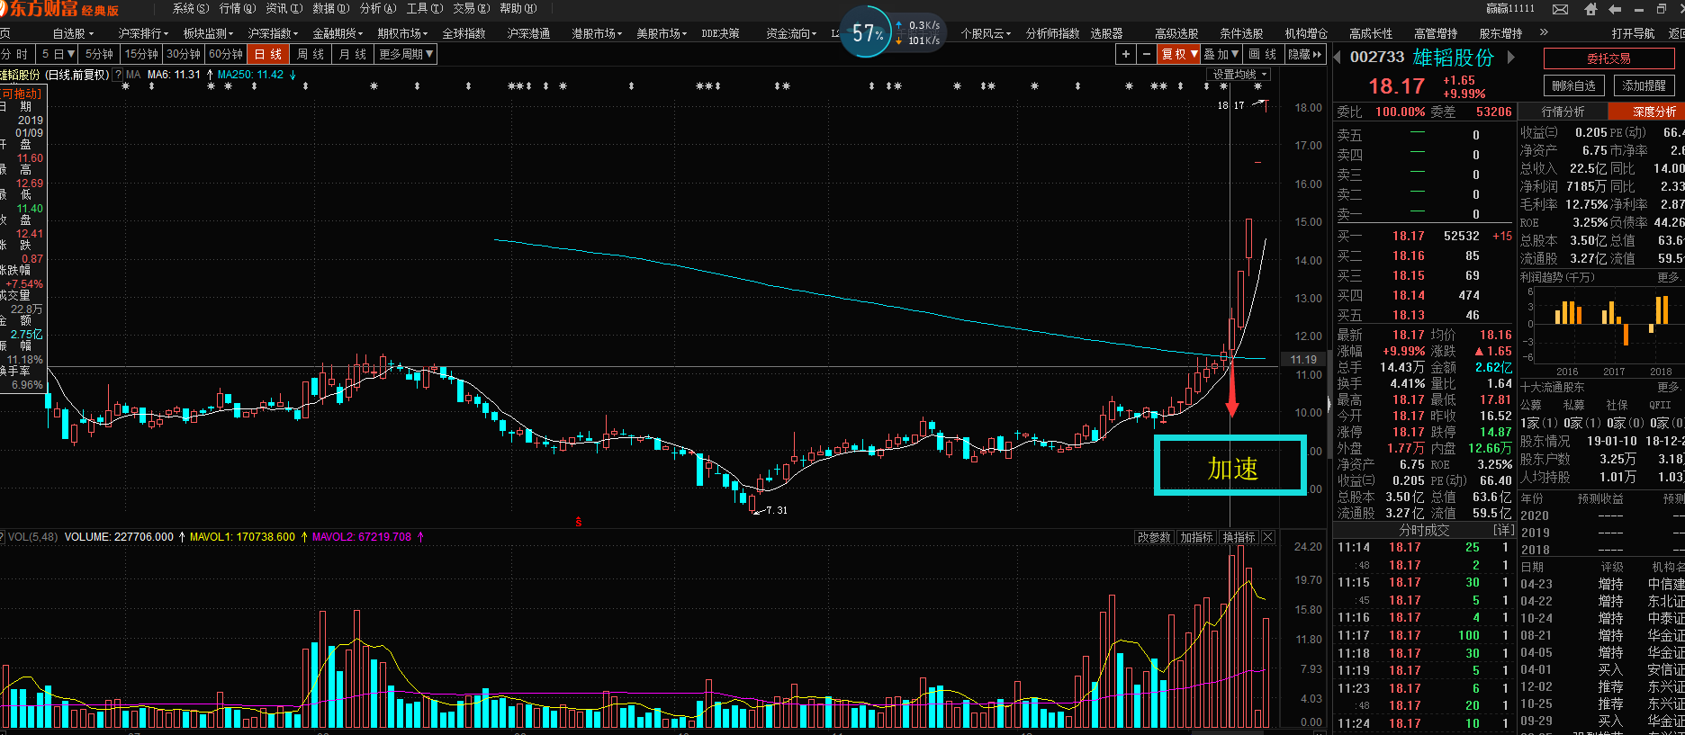The width and height of the screenshot is (1685, 735).
Task: Click the 11:17 trade row with volume 100
Action: click(x=1424, y=635)
